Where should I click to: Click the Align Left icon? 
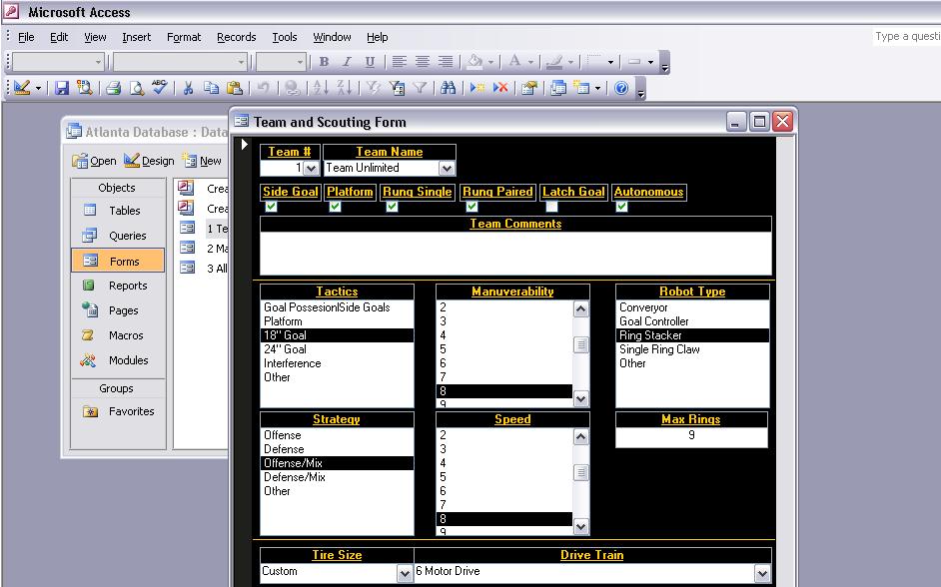(400, 61)
